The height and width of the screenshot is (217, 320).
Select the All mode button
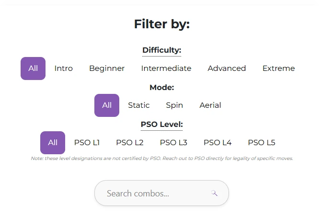pyautogui.click(x=107, y=105)
